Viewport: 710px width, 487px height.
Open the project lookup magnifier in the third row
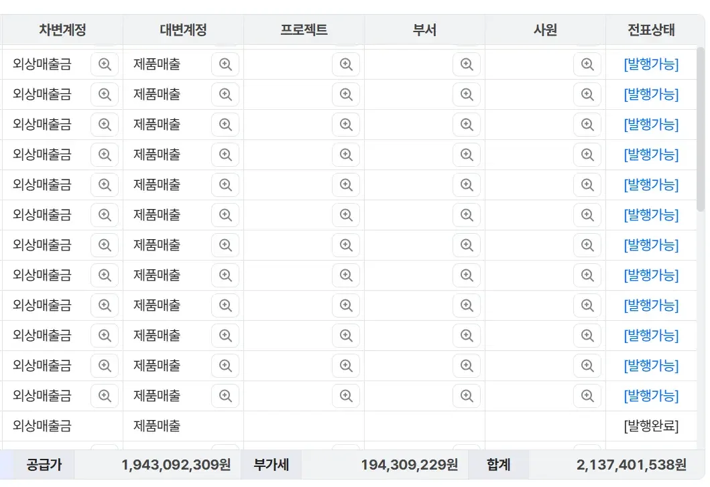tap(346, 125)
